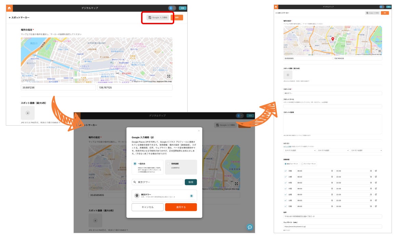Viewport: 410px width, 239px height.
Task: Click the copy-hours icon at the end of 日曜 row
Action: (x=376, y=207)
